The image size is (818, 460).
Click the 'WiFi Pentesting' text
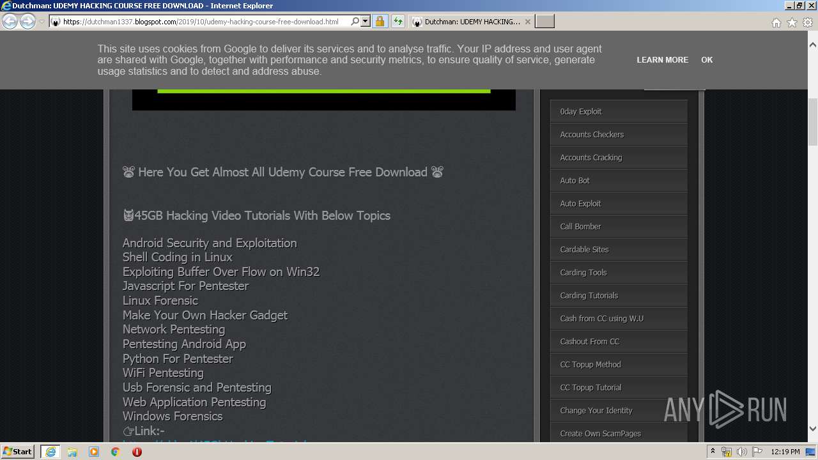(163, 373)
